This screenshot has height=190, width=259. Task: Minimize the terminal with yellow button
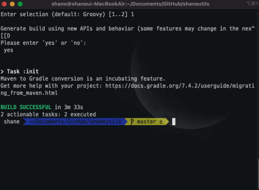[x=12, y=4]
